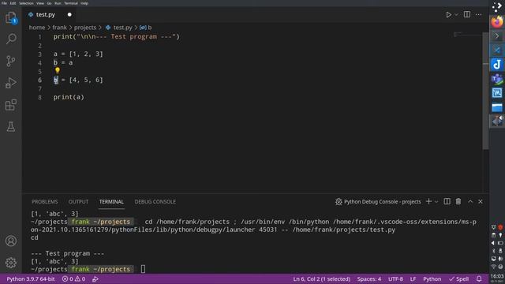
Task: Change file encoding UTF-8
Action: [x=395, y=278]
